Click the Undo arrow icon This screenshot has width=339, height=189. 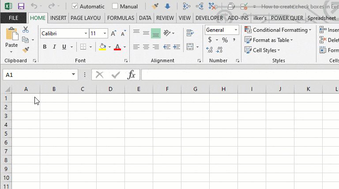point(34,6)
